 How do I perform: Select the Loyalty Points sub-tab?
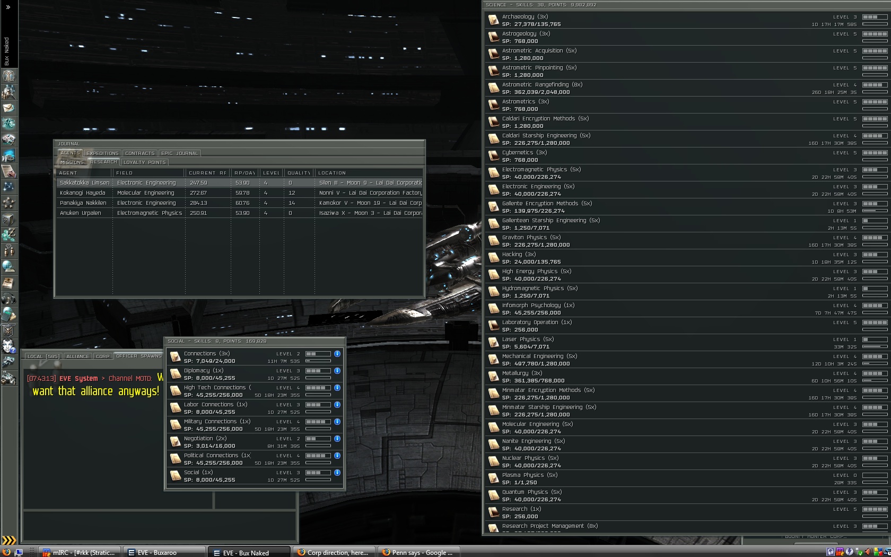(x=144, y=162)
